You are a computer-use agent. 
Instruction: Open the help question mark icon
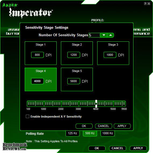(x=145, y=4)
